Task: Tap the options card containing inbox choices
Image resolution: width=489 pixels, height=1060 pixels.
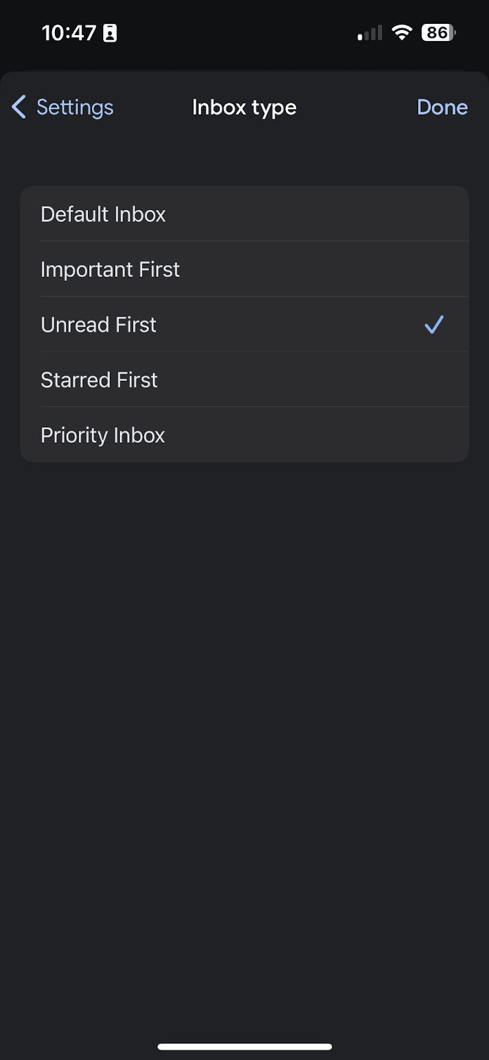Action: 244,324
